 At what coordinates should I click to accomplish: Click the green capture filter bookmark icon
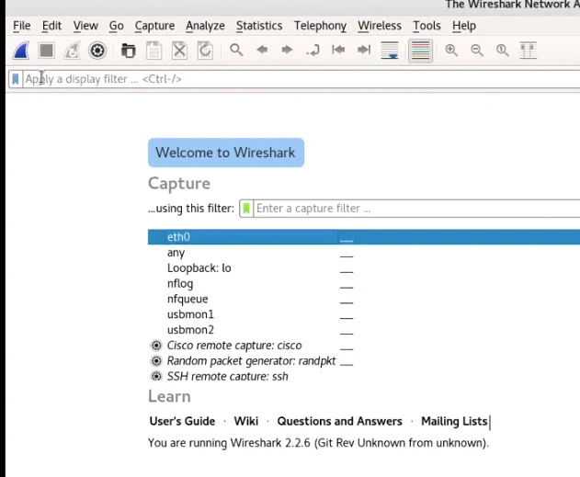246,209
